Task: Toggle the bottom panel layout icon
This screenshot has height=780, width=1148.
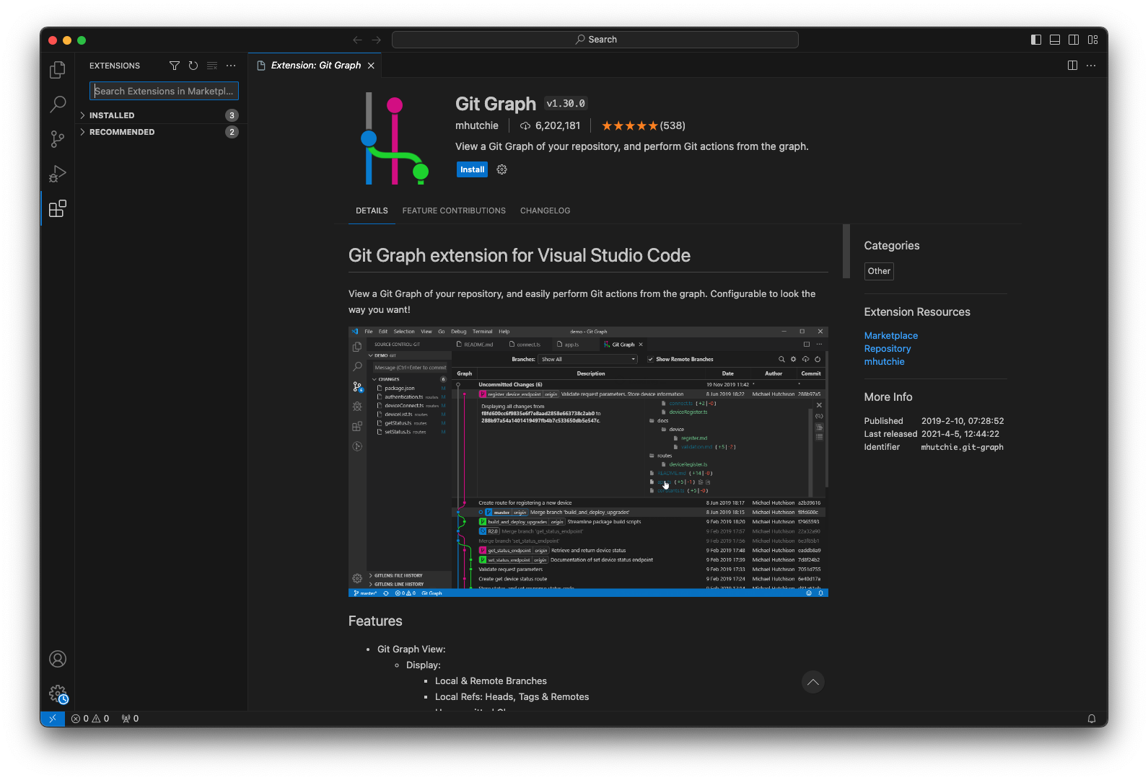Action: pos(1055,40)
